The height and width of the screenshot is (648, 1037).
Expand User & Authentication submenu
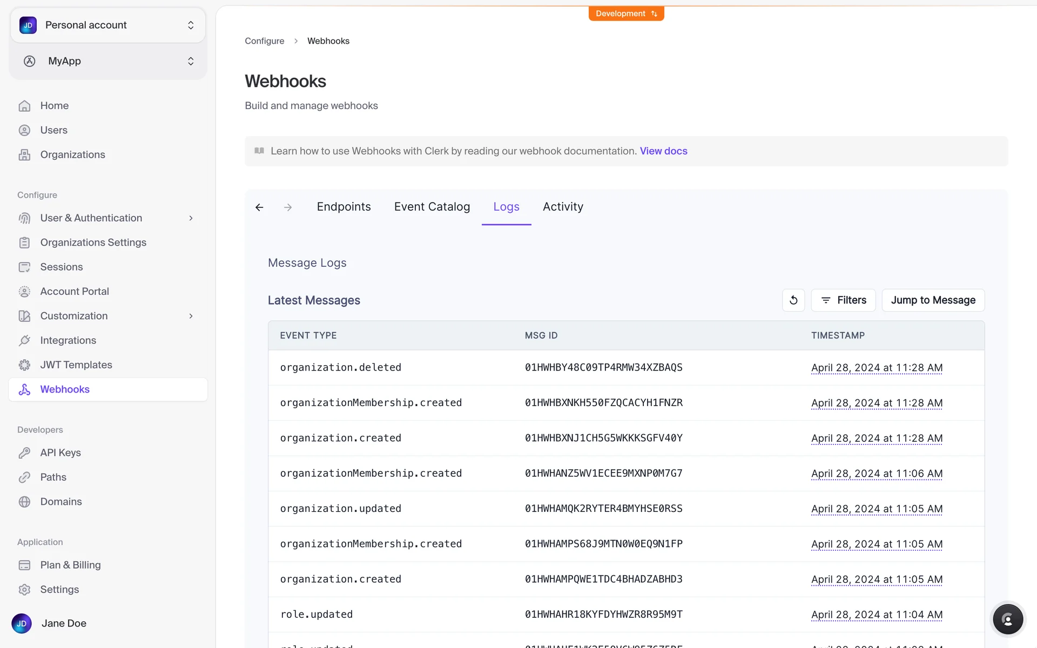[191, 218]
